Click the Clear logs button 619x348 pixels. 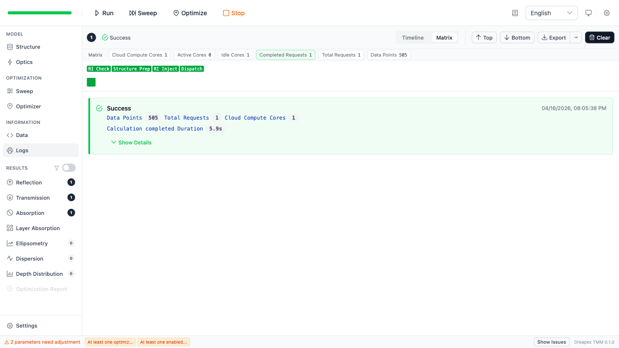point(599,38)
